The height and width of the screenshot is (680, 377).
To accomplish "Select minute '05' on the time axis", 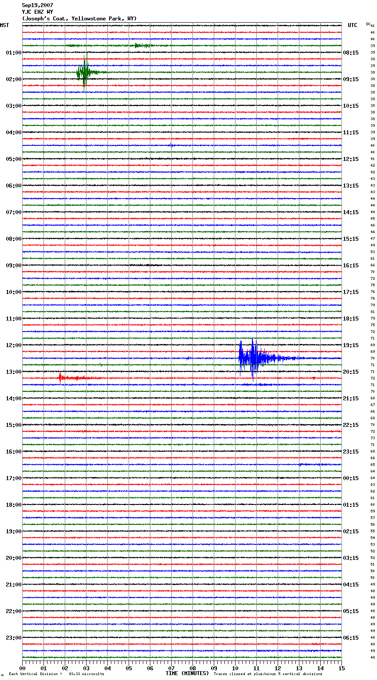I will tap(129, 668).
